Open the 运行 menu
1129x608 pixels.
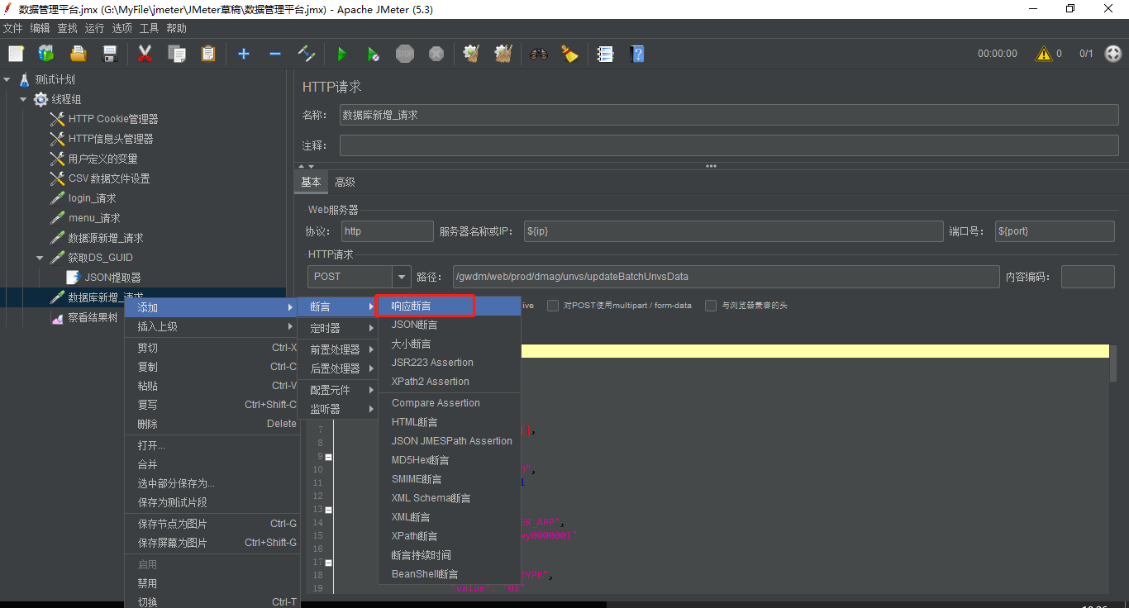point(94,28)
